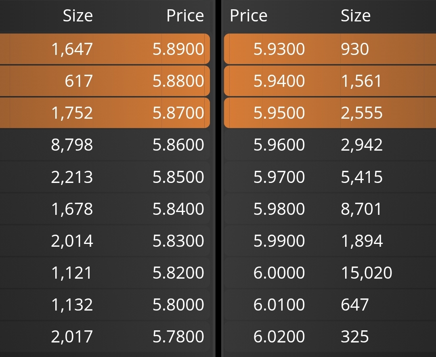The height and width of the screenshot is (357, 436).
Task: Select the ask size 8,701
Action: tap(361, 209)
